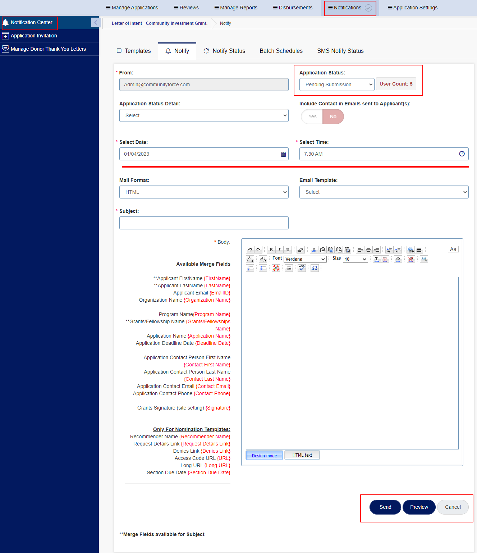Viewport: 477px width, 553px height.
Task: Collapse the sidebar with the chevron arrow
Action: pos(95,22)
